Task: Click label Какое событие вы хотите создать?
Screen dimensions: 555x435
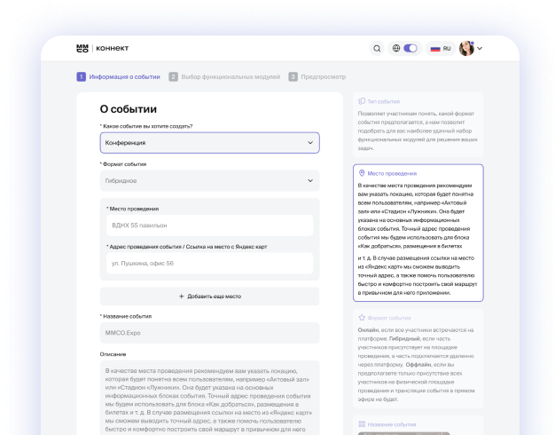Action: 146,126
